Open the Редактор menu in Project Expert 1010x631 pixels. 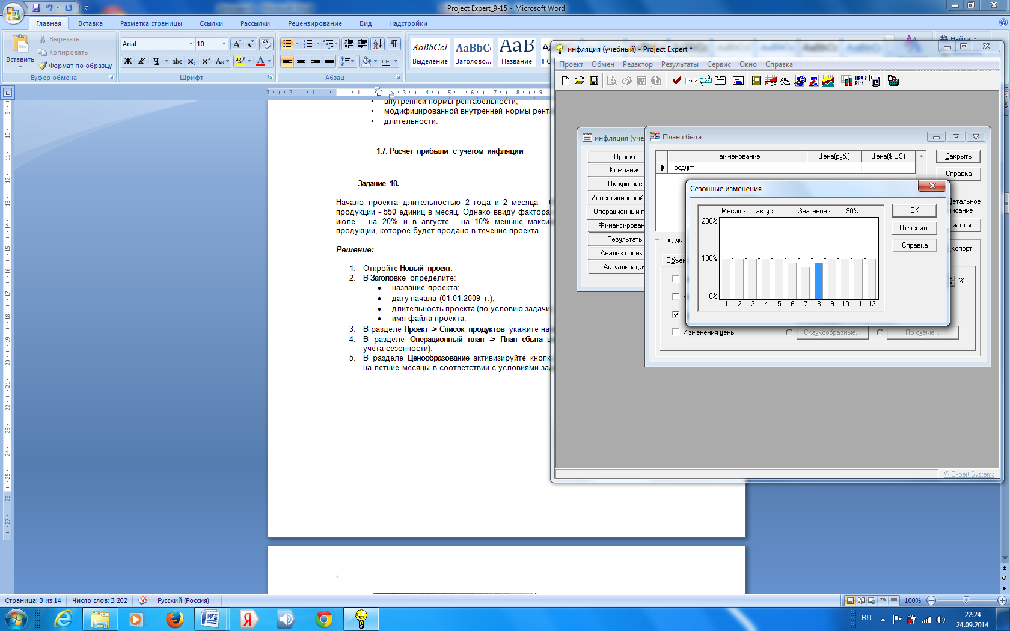tap(638, 64)
